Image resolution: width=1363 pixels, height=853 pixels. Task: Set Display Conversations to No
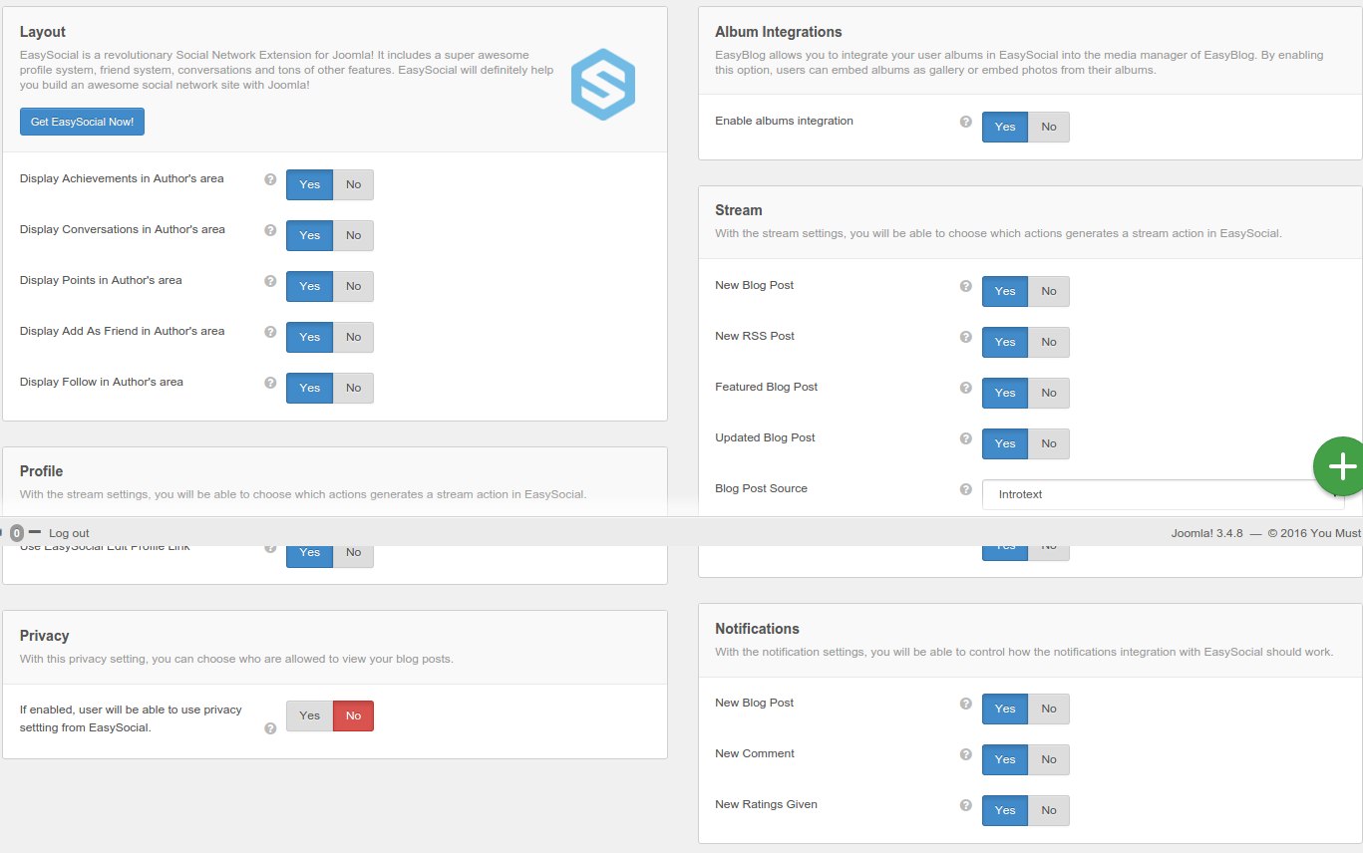[x=353, y=235]
